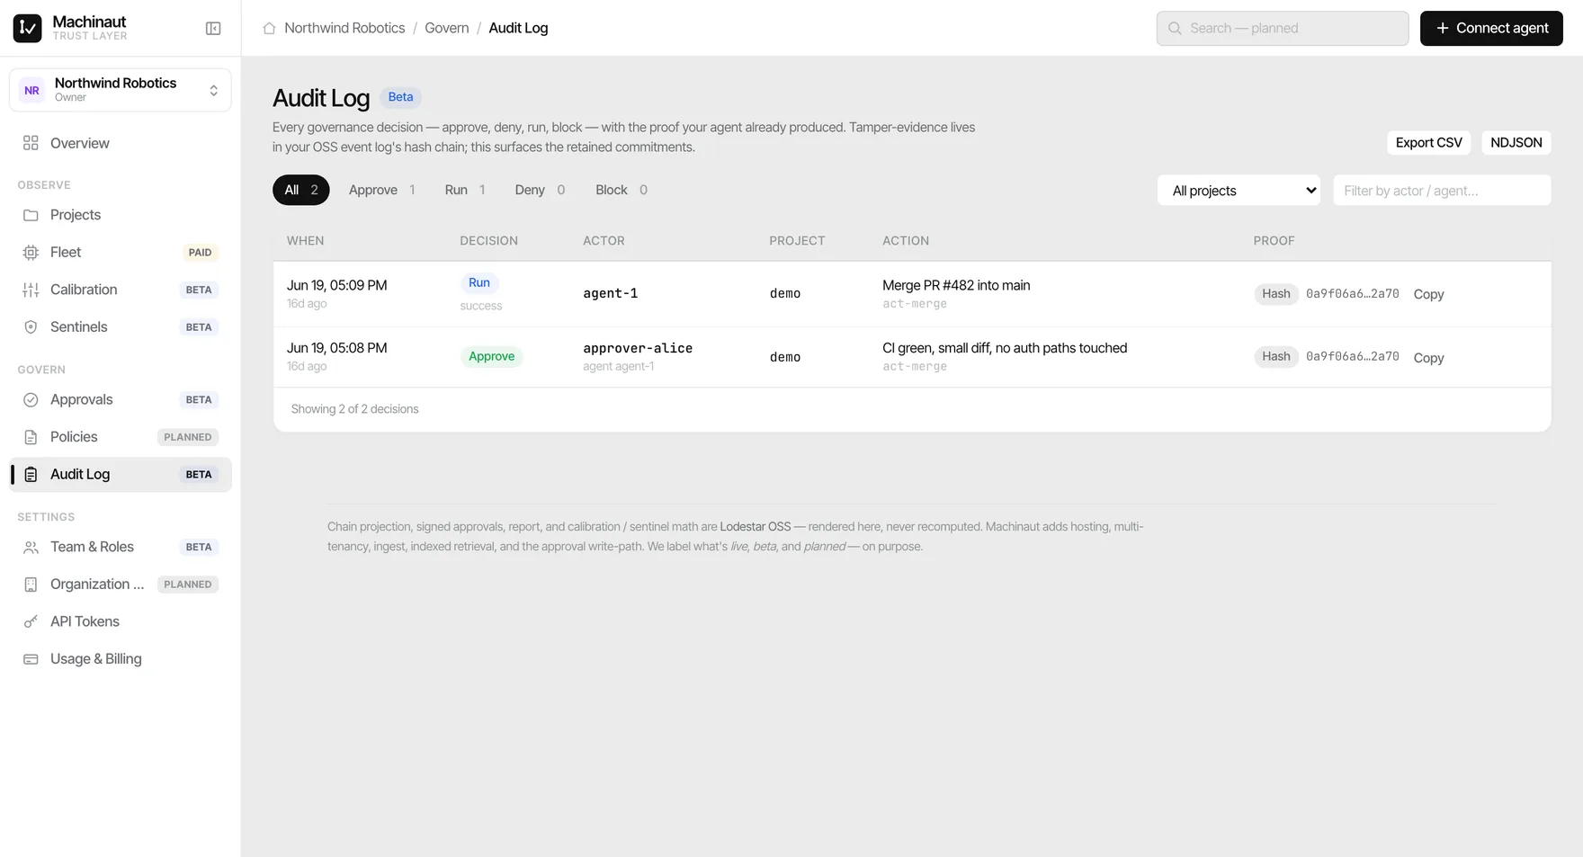The height and width of the screenshot is (857, 1583).
Task: Click 'approver-alice' actor cell
Action: 638,349
